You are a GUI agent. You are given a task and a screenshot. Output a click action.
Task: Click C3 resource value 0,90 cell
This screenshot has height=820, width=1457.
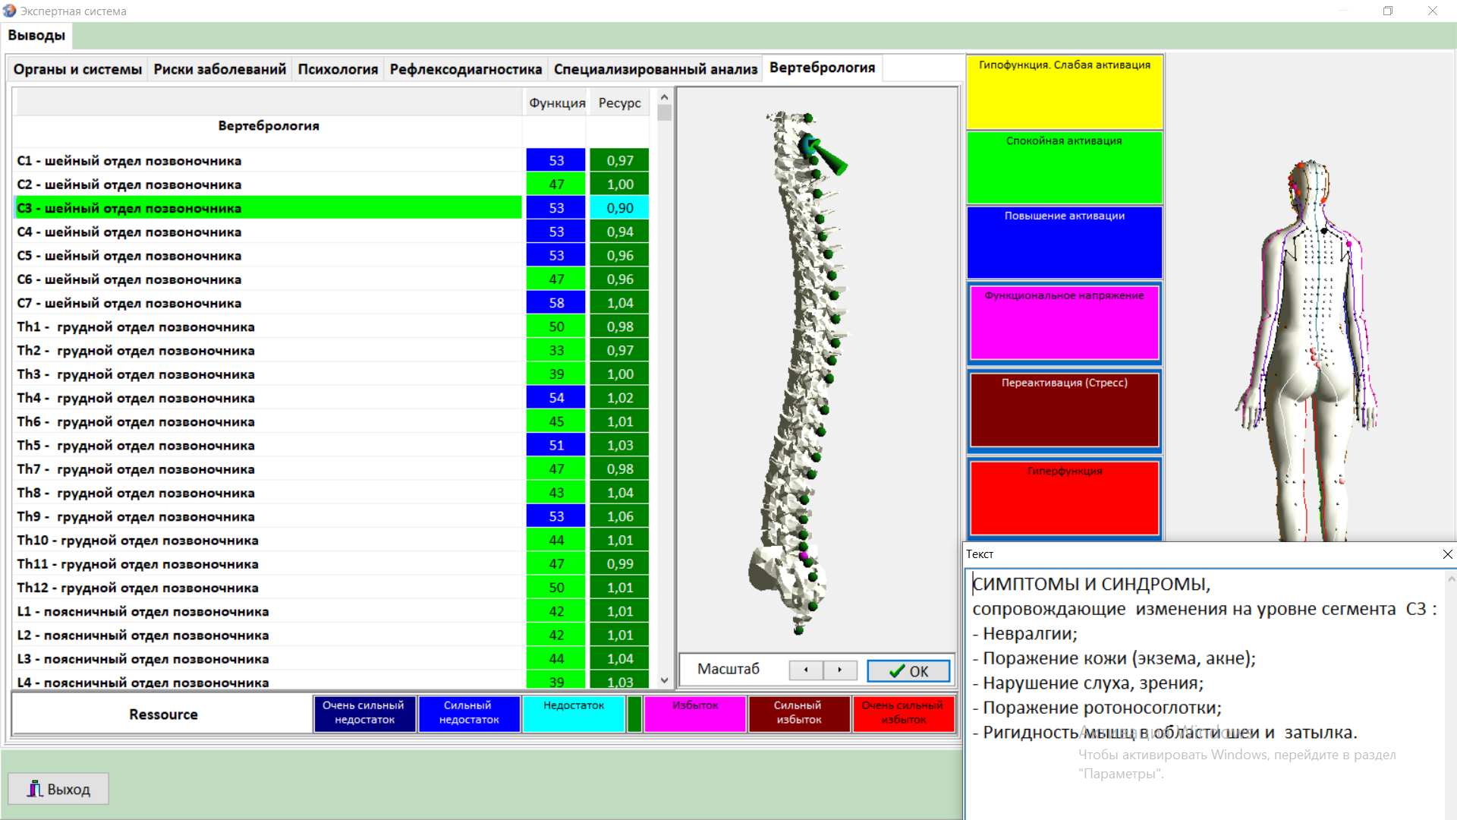coord(619,208)
